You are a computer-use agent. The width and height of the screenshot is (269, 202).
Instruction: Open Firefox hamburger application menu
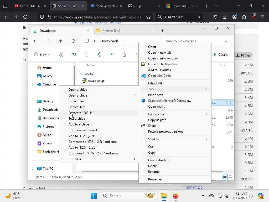point(263,17)
